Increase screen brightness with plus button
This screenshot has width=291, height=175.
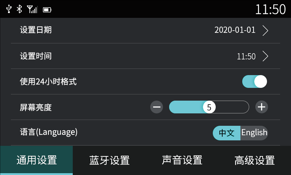(262, 107)
